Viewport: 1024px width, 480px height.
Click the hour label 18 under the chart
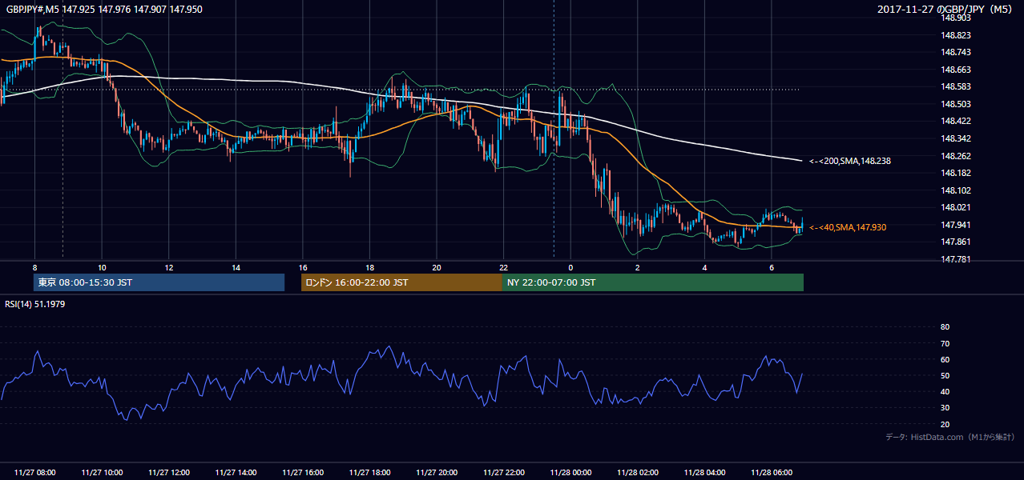[369, 267]
